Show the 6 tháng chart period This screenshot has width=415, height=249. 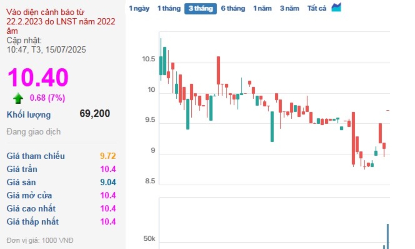coord(233,8)
